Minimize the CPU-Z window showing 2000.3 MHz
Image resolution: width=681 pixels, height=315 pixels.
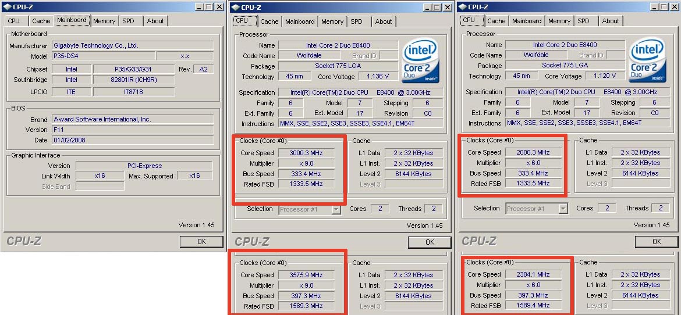pyautogui.click(x=654, y=7)
